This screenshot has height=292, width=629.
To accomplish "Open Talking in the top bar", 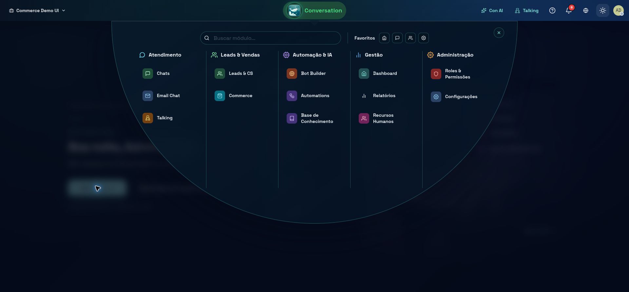I will 526,10.
